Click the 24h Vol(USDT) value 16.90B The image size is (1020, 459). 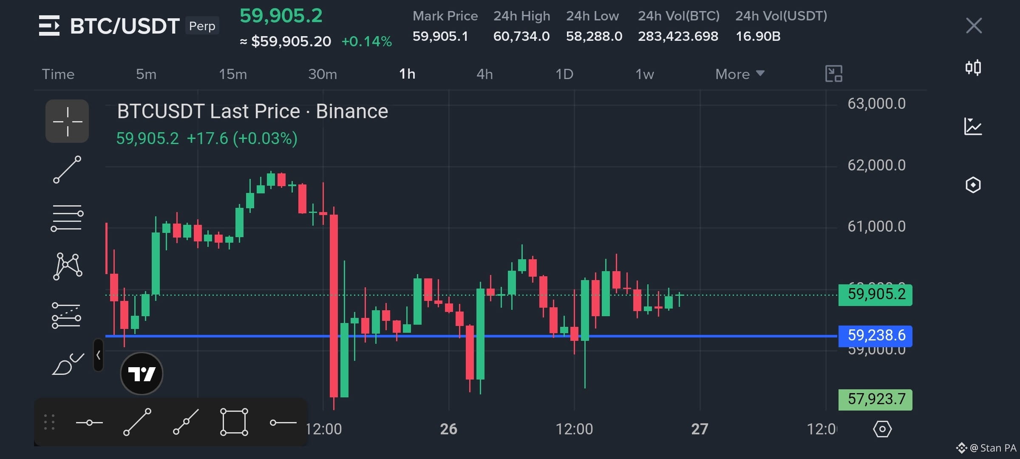[x=758, y=36]
